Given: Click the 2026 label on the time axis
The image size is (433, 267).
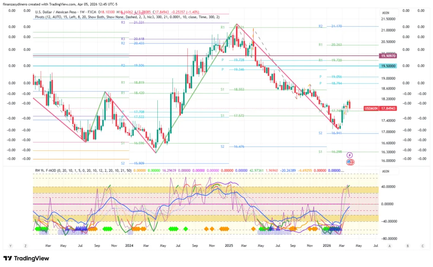Looking at the screenshot, I should [326, 245].
